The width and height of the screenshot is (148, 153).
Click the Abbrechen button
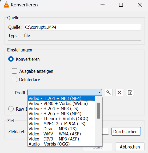tap(130, 147)
